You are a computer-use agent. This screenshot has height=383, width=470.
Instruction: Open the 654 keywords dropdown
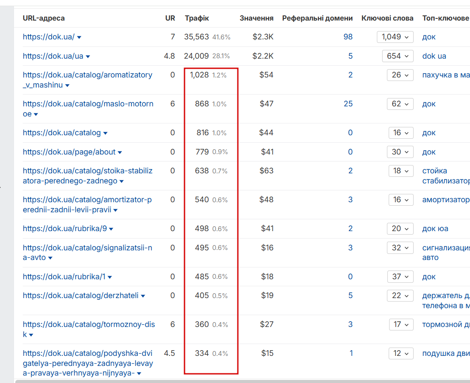coord(397,56)
